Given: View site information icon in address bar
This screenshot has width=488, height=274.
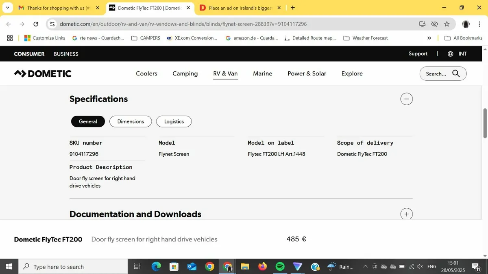Looking at the screenshot, I should 52,24.
